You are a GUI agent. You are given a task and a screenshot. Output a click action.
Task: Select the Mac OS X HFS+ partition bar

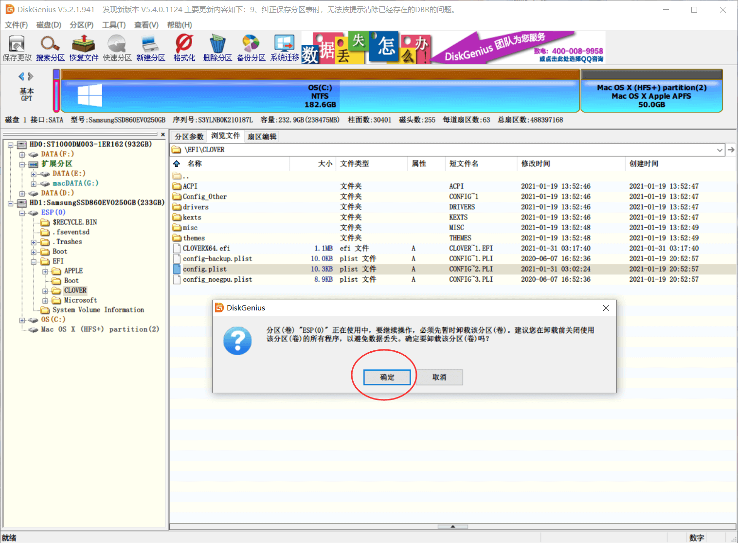tap(651, 91)
